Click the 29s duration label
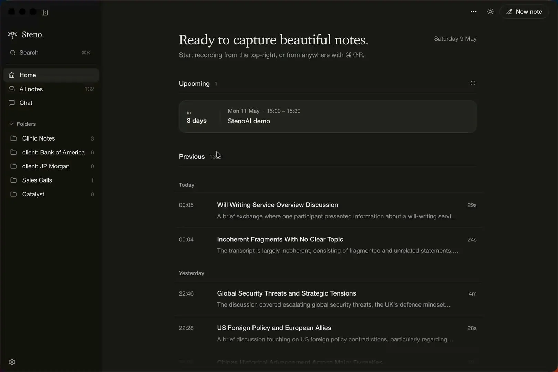 (472, 205)
